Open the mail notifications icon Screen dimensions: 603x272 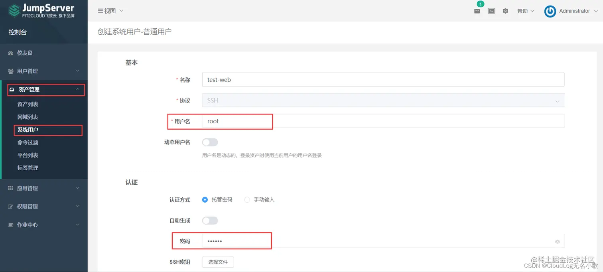(x=477, y=11)
